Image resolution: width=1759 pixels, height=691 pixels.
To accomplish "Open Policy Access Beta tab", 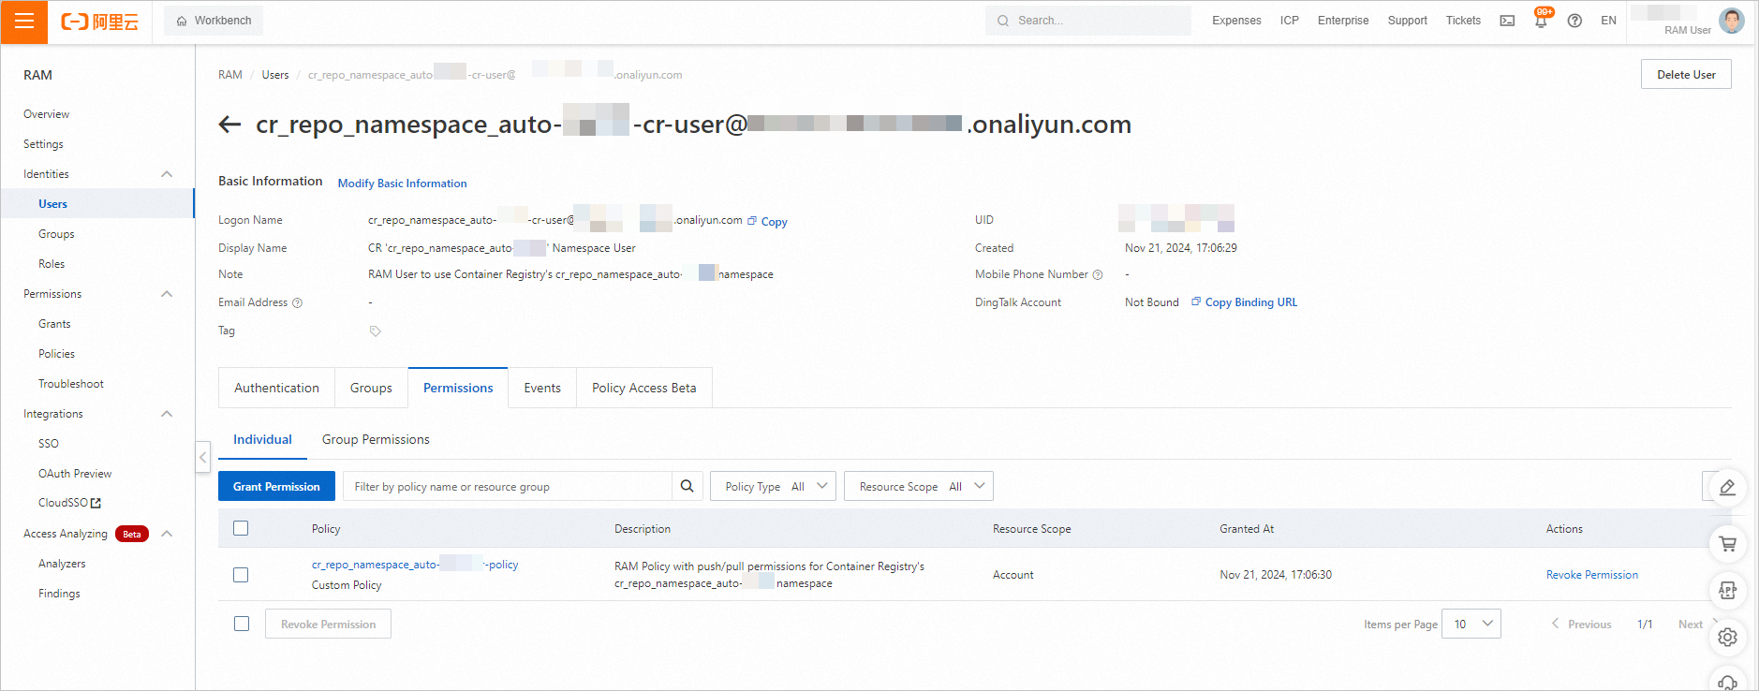I will point(644,388).
